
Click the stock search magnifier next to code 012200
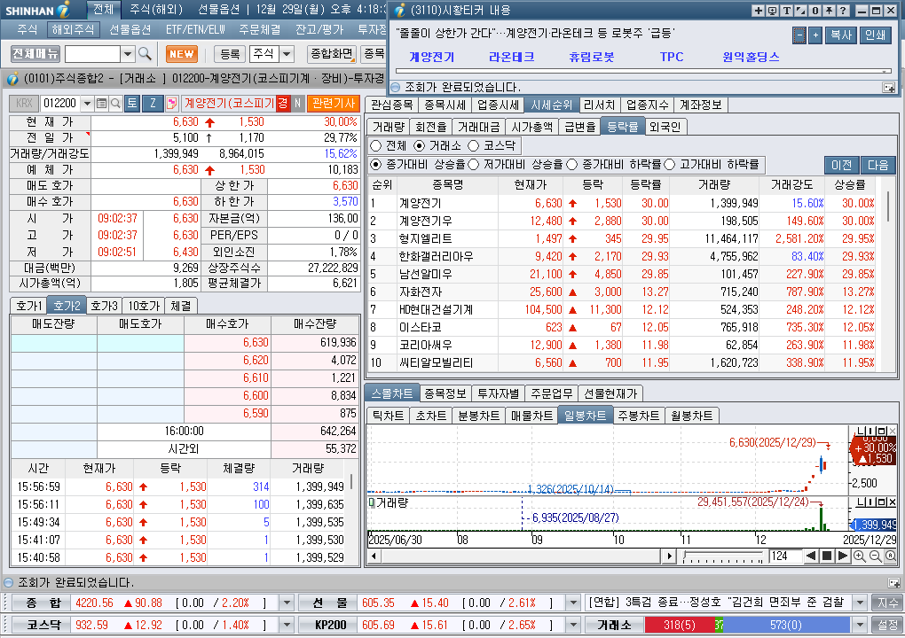[x=115, y=104]
